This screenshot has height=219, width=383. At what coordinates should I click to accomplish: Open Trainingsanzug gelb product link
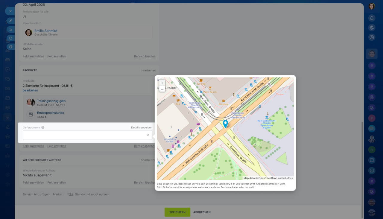coord(51,101)
